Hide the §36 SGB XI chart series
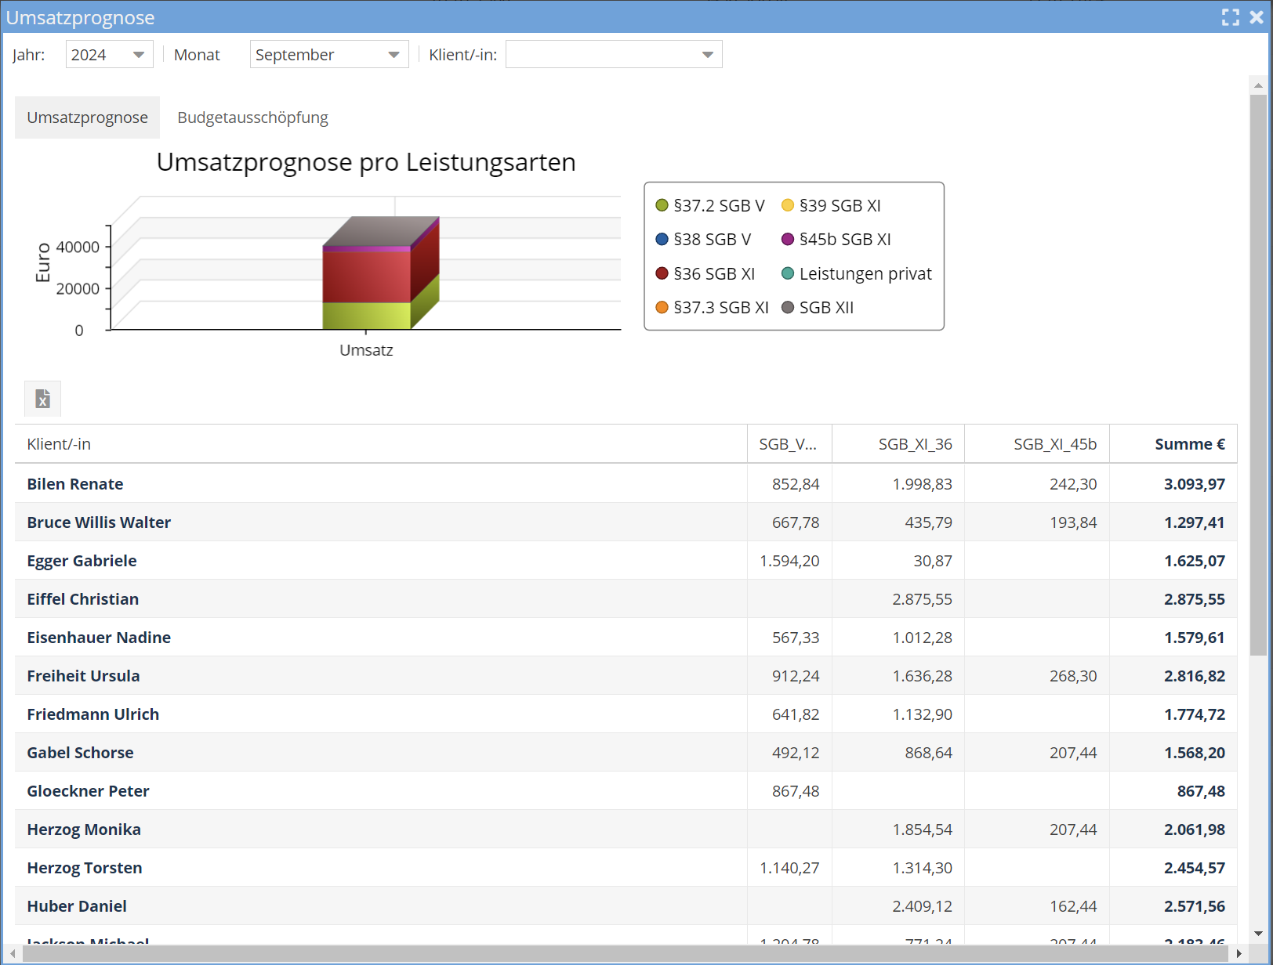Image resolution: width=1273 pixels, height=965 pixels. tap(706, 274)
